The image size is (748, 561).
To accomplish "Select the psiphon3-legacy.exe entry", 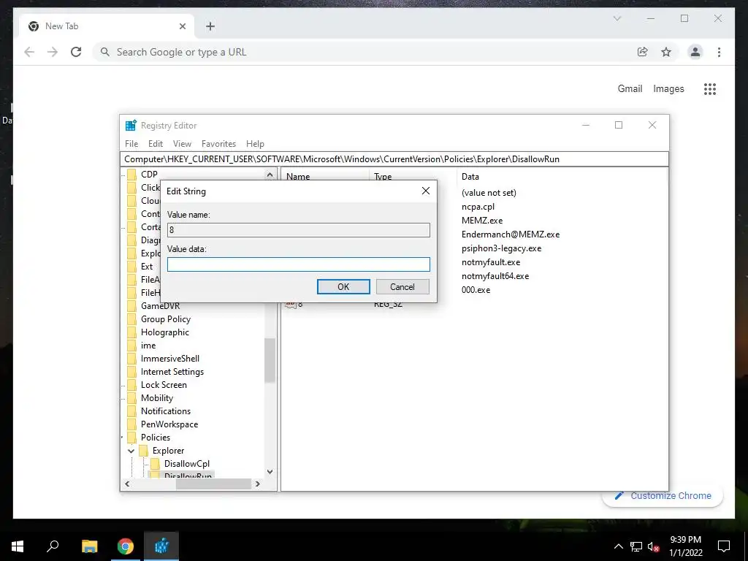I will pos(501,248).
